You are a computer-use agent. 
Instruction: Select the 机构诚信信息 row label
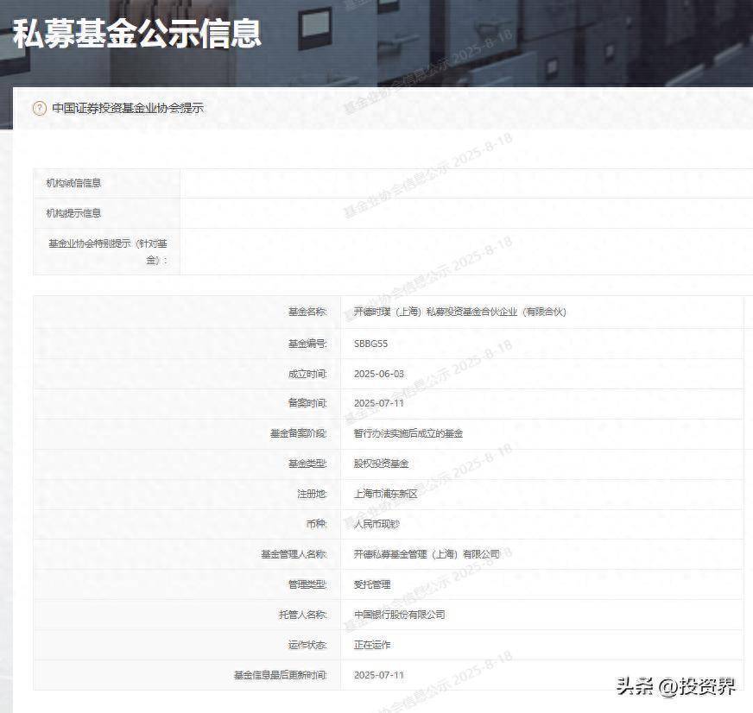tap(74, 183)
